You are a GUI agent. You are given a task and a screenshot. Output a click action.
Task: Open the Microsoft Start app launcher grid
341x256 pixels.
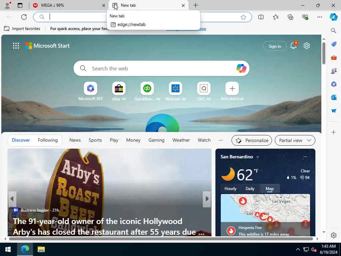tap(16, 46)
